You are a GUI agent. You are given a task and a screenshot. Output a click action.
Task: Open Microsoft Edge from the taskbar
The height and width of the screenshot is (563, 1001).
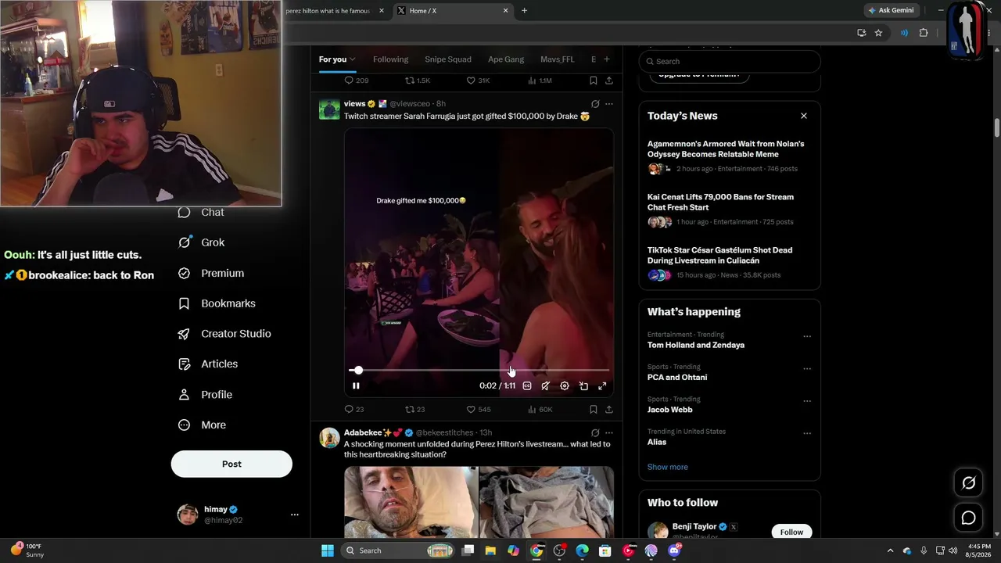pyautogui.click(x=582, y=550)
